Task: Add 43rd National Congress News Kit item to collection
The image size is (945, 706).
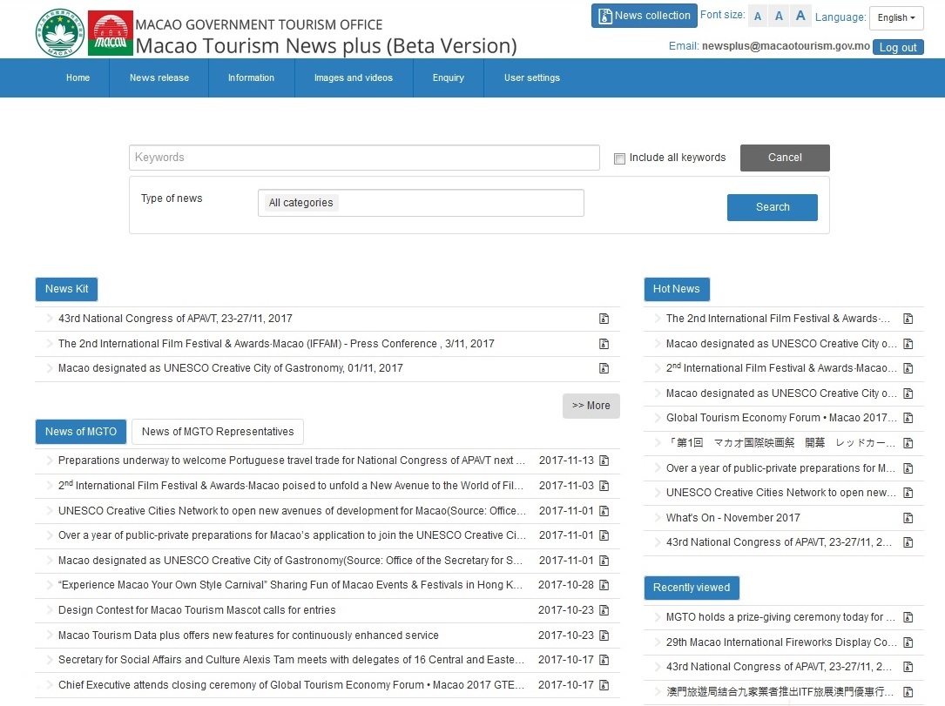Action: 604,319
